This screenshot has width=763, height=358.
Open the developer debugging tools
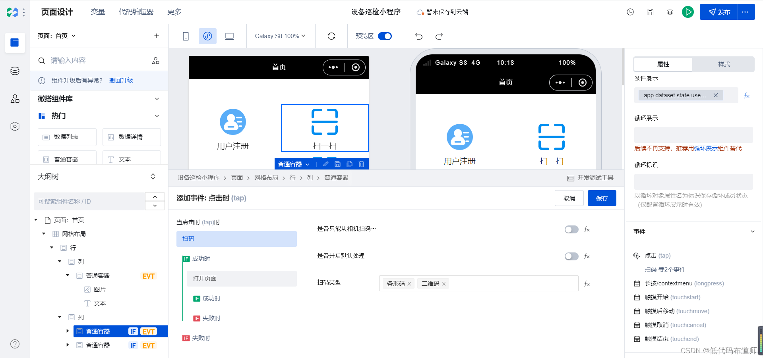(x=591, y=178)
